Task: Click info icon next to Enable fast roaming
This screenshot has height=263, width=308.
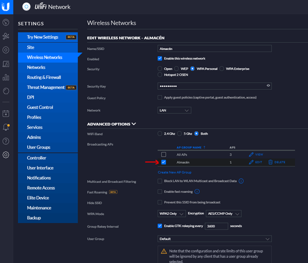Action: pyautogui.click(x=197, y=191)
